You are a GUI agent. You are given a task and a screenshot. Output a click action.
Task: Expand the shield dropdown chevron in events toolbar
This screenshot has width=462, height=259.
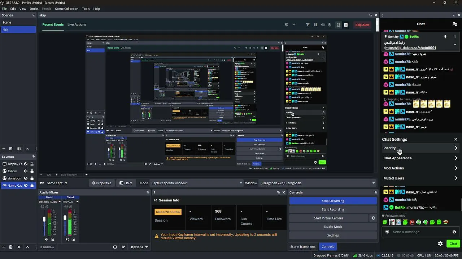click(294, 25)
